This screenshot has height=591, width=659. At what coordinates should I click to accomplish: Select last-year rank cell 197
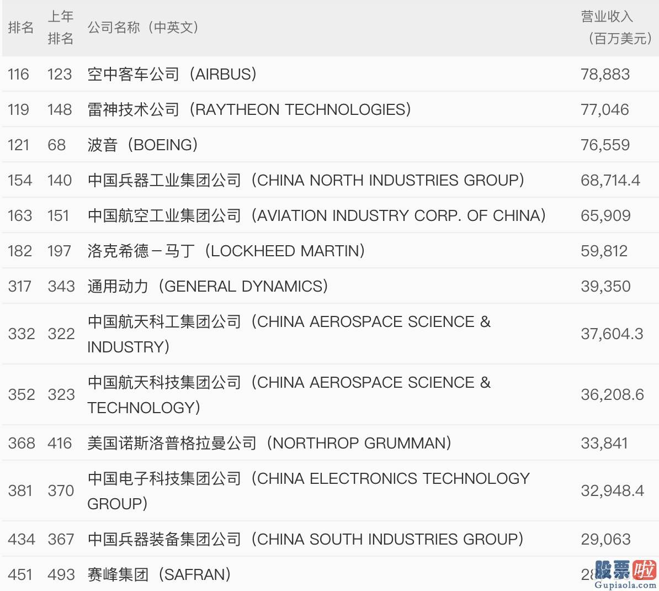point(59,251)
